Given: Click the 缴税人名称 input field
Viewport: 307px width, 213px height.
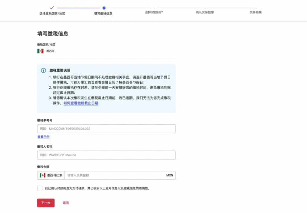Looking at the screenshot, I should click(106, 155).
